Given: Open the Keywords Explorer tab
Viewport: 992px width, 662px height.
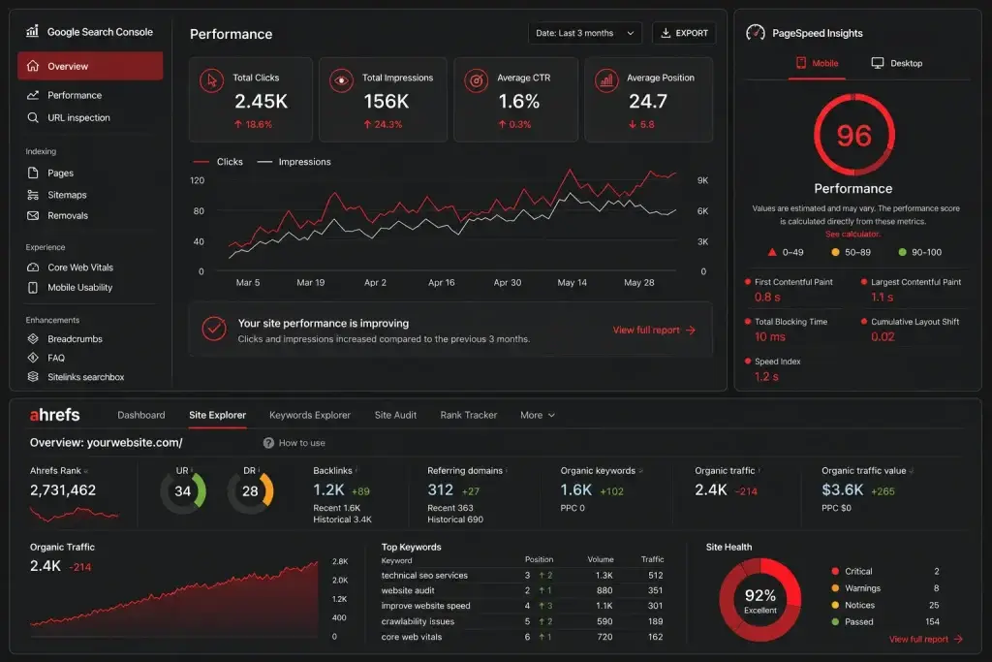Looking at the screenshot, I should [x=309, y=415].
